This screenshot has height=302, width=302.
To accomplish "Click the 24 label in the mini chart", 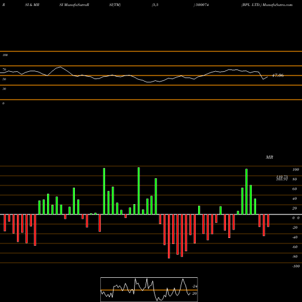I will tap(194, 286).
